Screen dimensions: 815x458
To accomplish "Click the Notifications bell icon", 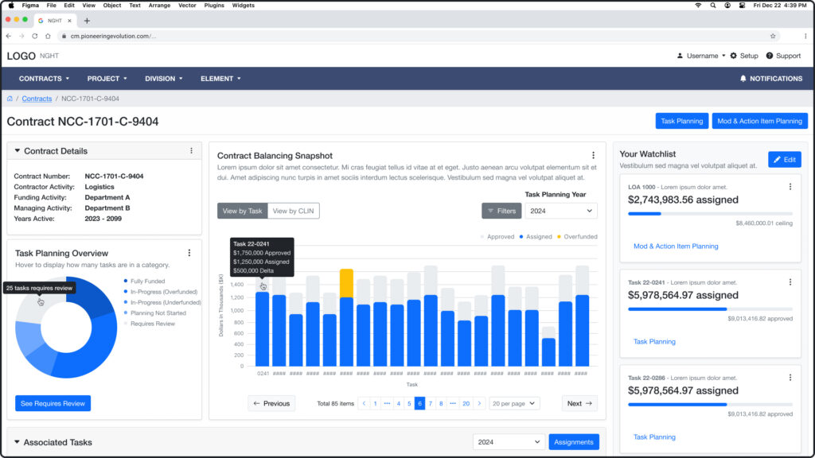I will [x=743, y=79].
